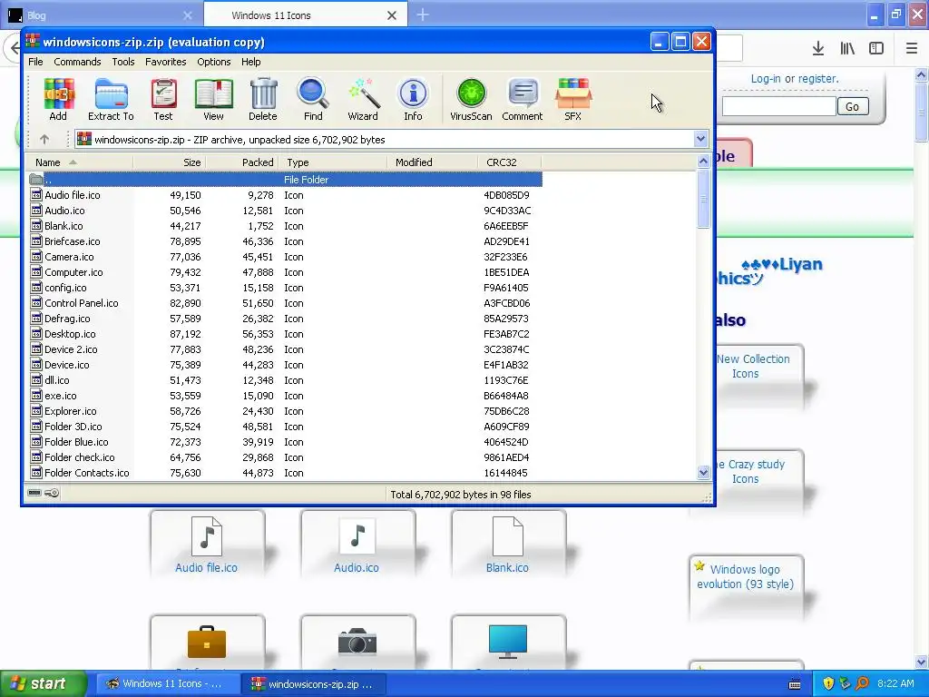Click the orange magnifier tray icon
929x697 pixels.
tap(863, 683)
